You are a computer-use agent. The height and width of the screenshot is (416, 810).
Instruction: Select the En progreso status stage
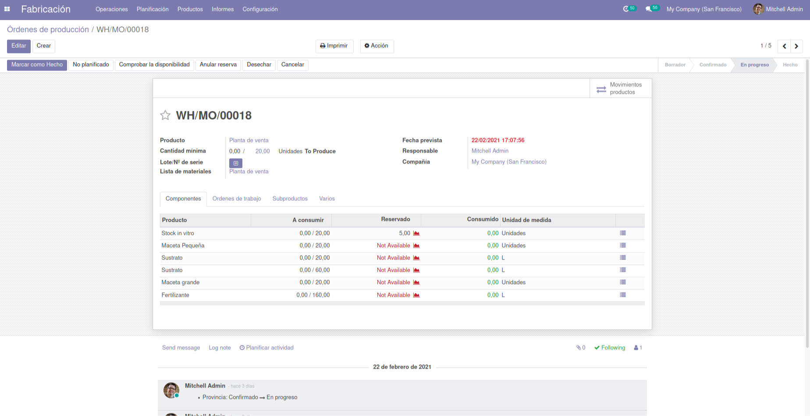(754, 65)
